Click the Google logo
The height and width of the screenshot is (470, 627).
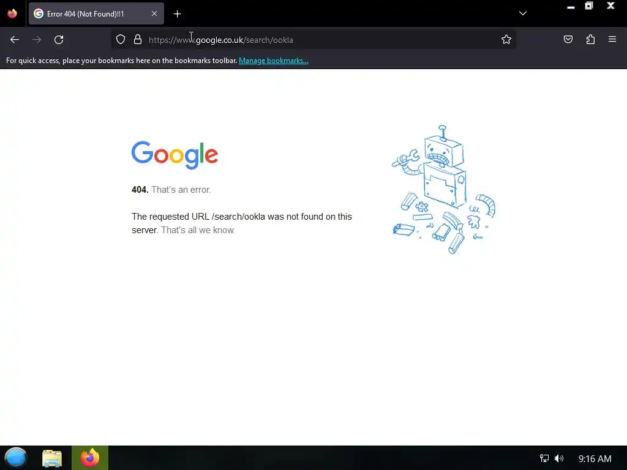(x=175, y=155)
